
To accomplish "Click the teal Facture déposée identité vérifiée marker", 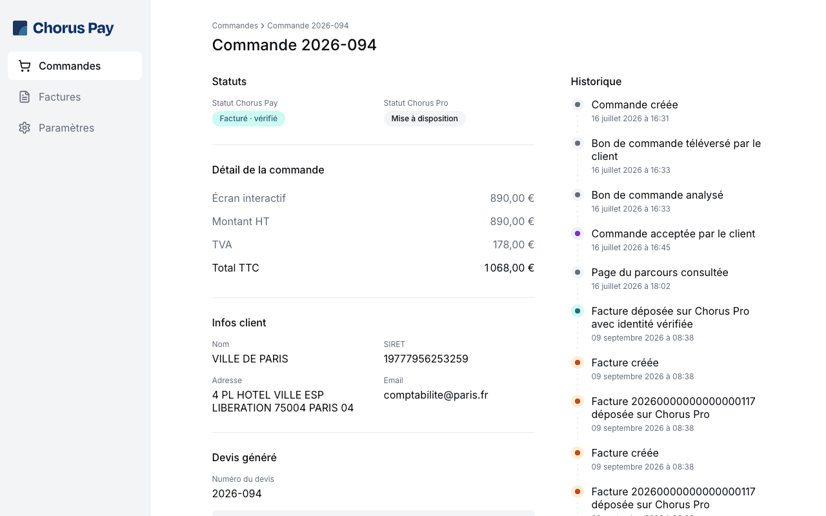I will tap(578, 311).
